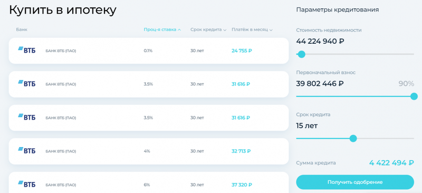This screenshot has height=193, width=422.
Task: Click БАНК ВТБ (ПАО) name in 0.1% row
Action: click(x=61, y=50)
